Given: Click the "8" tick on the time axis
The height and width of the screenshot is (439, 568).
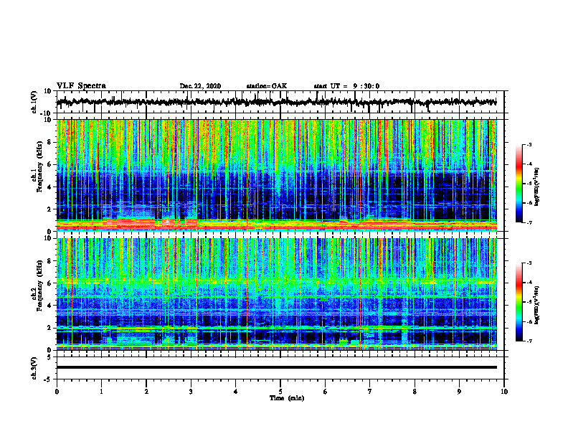Looking at the screenshot, I should pos(415,392).
